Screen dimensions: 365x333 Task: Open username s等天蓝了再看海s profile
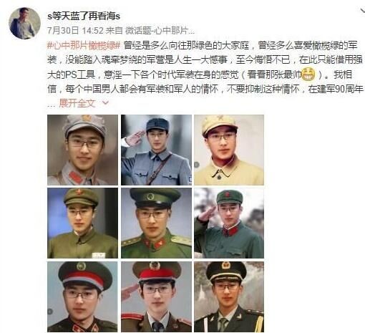click(x=84, y=16)
